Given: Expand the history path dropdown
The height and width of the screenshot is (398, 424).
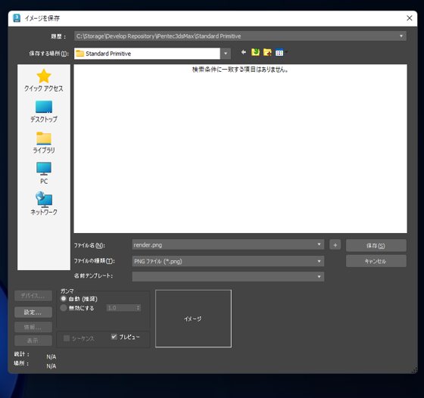Looking at the screenshot, I should [x=401, y=36].
